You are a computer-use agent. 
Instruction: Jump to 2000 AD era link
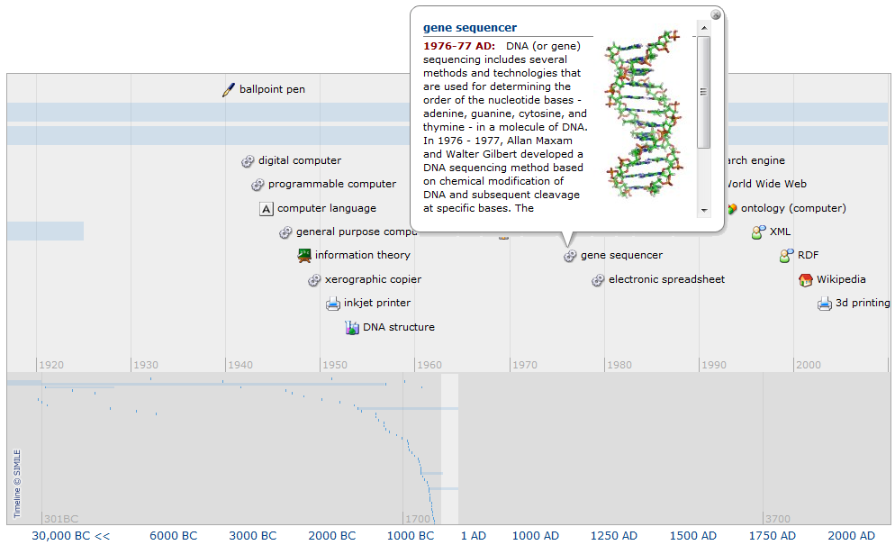click(851, 536)
